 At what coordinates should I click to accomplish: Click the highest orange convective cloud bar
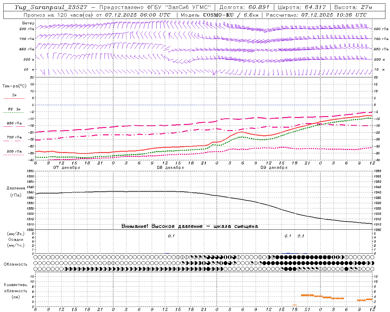(307, 295)
